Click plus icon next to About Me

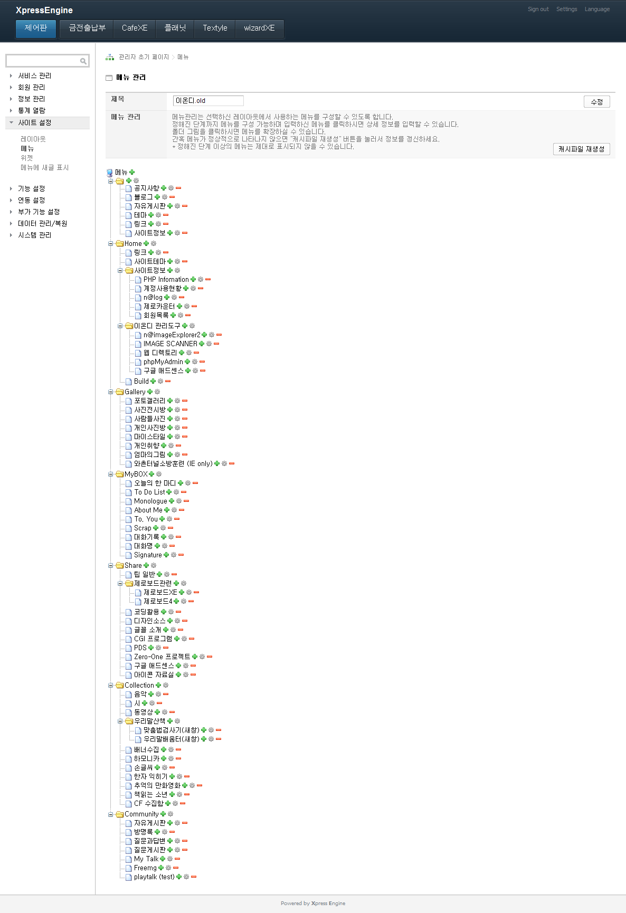[x=167, y=510]
